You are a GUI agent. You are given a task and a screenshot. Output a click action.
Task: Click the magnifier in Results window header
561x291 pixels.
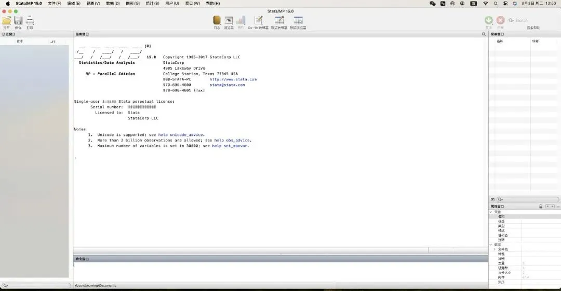(484, 34)
